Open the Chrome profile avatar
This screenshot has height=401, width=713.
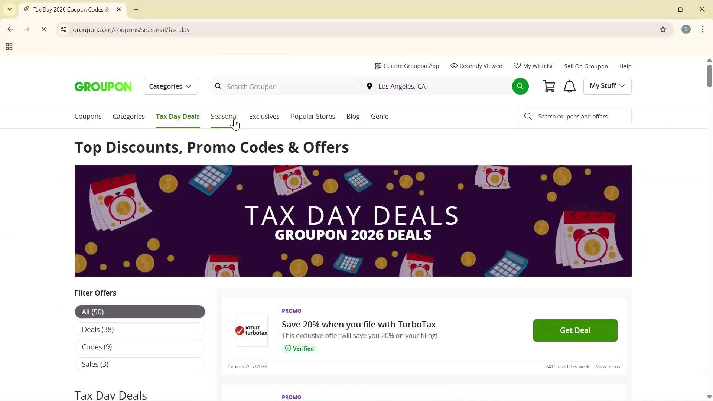[x=686, y=30]
